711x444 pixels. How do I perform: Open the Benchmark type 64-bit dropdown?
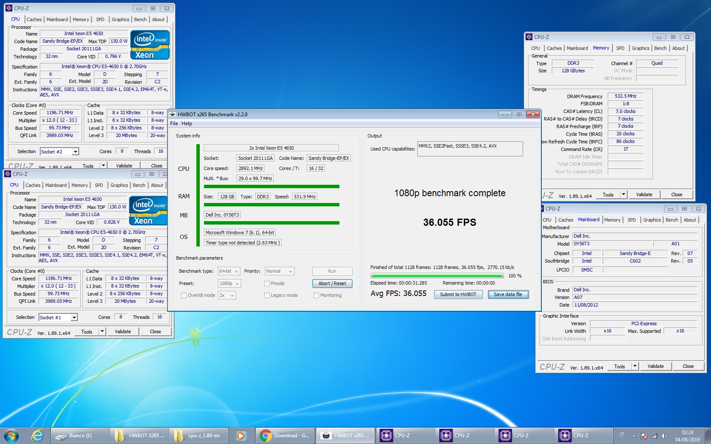click(229, 271)
